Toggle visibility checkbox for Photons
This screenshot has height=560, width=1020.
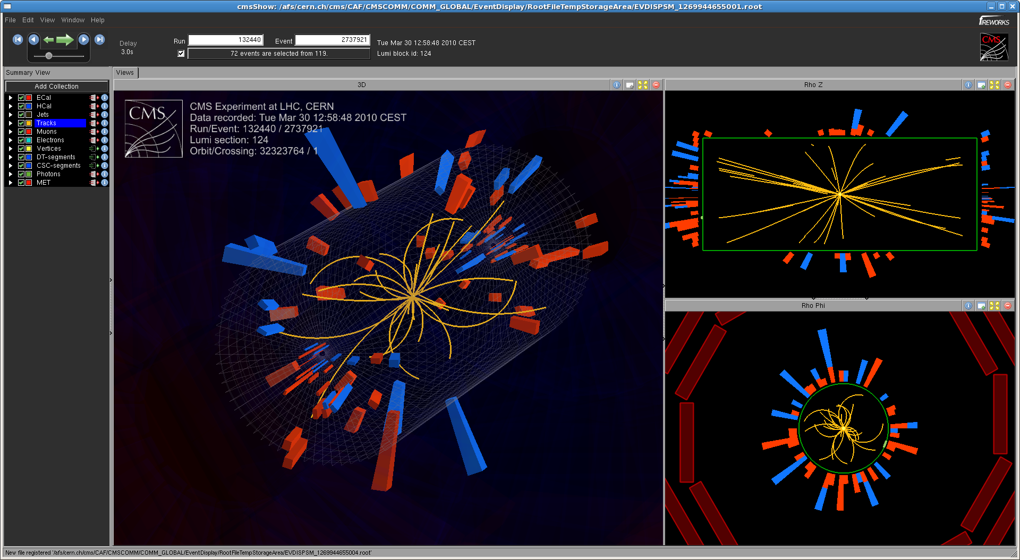pyautogui.click(x=21, y=174)
